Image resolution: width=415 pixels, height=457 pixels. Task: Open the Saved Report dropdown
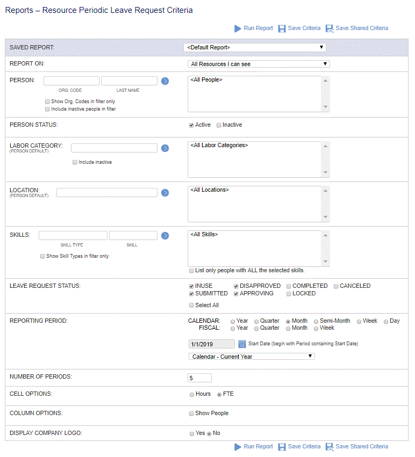click(x=255, y=47)
